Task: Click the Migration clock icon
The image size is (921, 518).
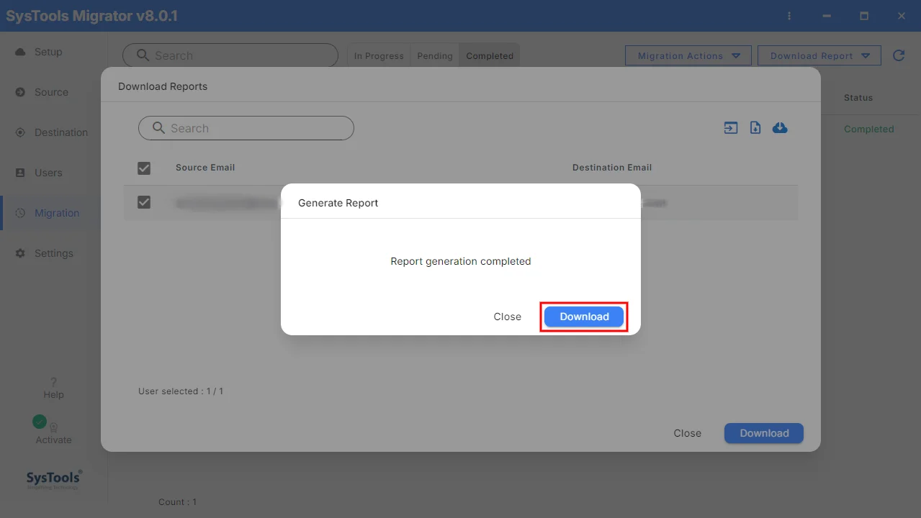Action: click(x=20, y=213)
